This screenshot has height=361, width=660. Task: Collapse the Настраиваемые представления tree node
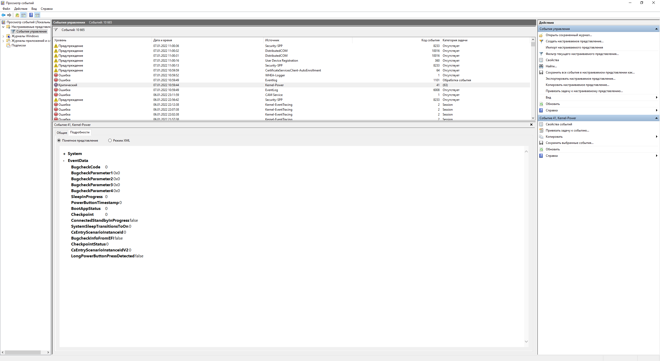3,27
